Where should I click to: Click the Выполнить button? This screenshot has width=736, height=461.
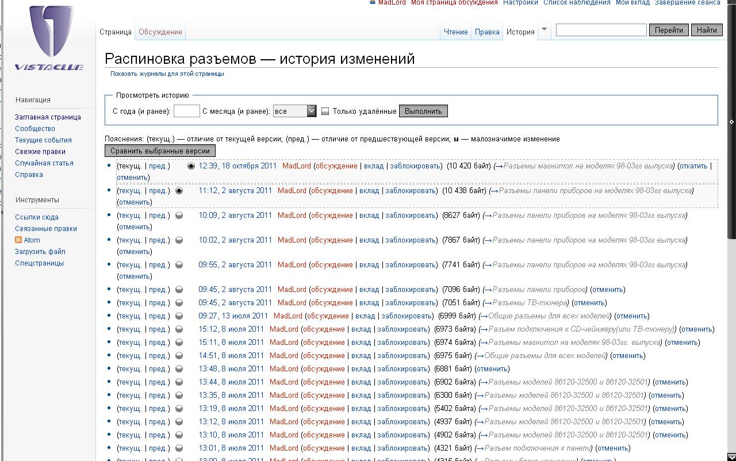pos(423,111)
